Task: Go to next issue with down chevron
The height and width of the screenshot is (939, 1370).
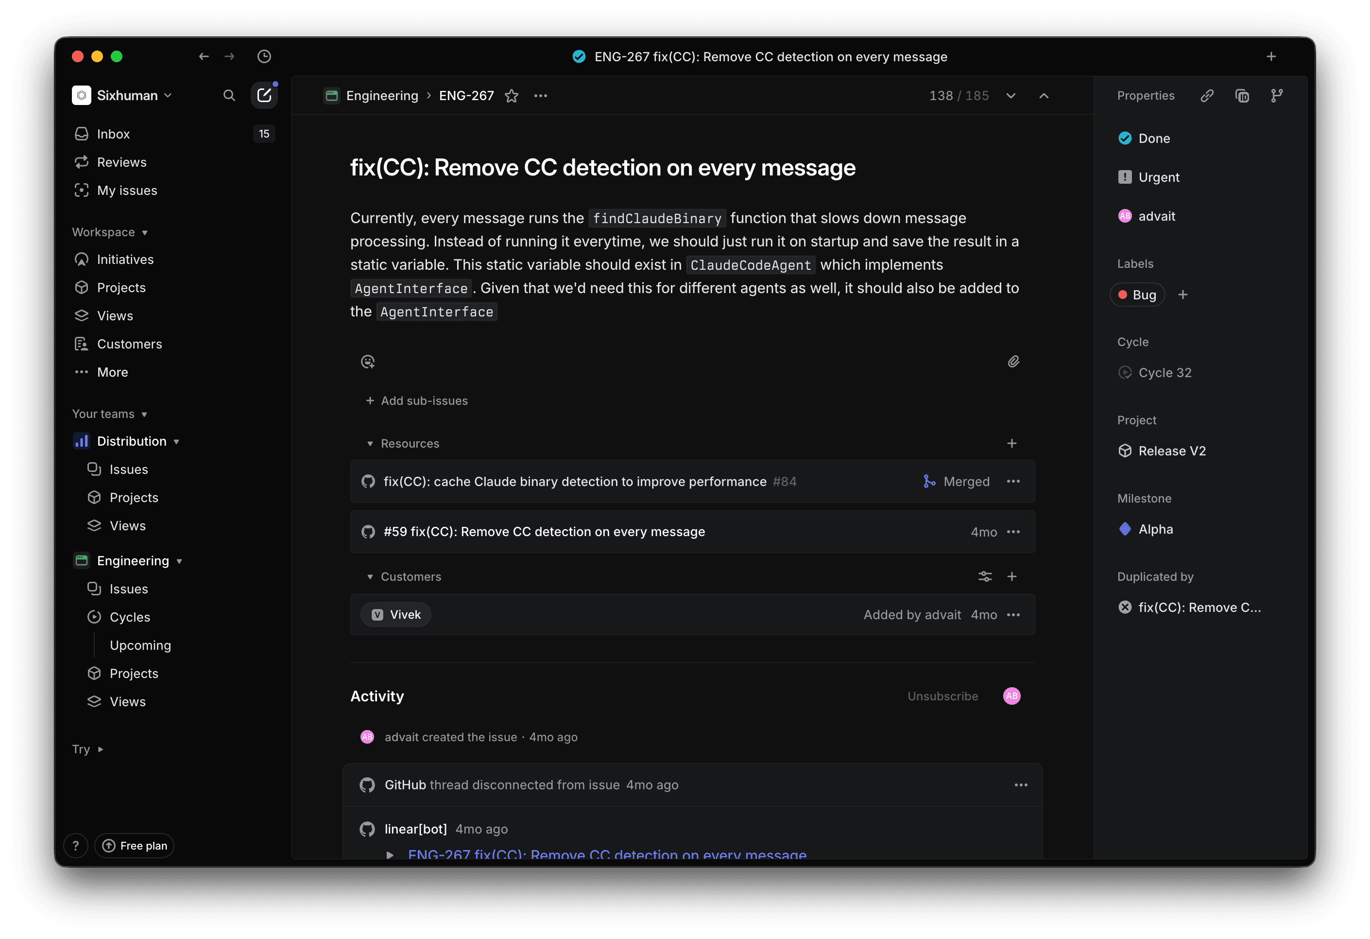Action: (x=1010, y=96)
